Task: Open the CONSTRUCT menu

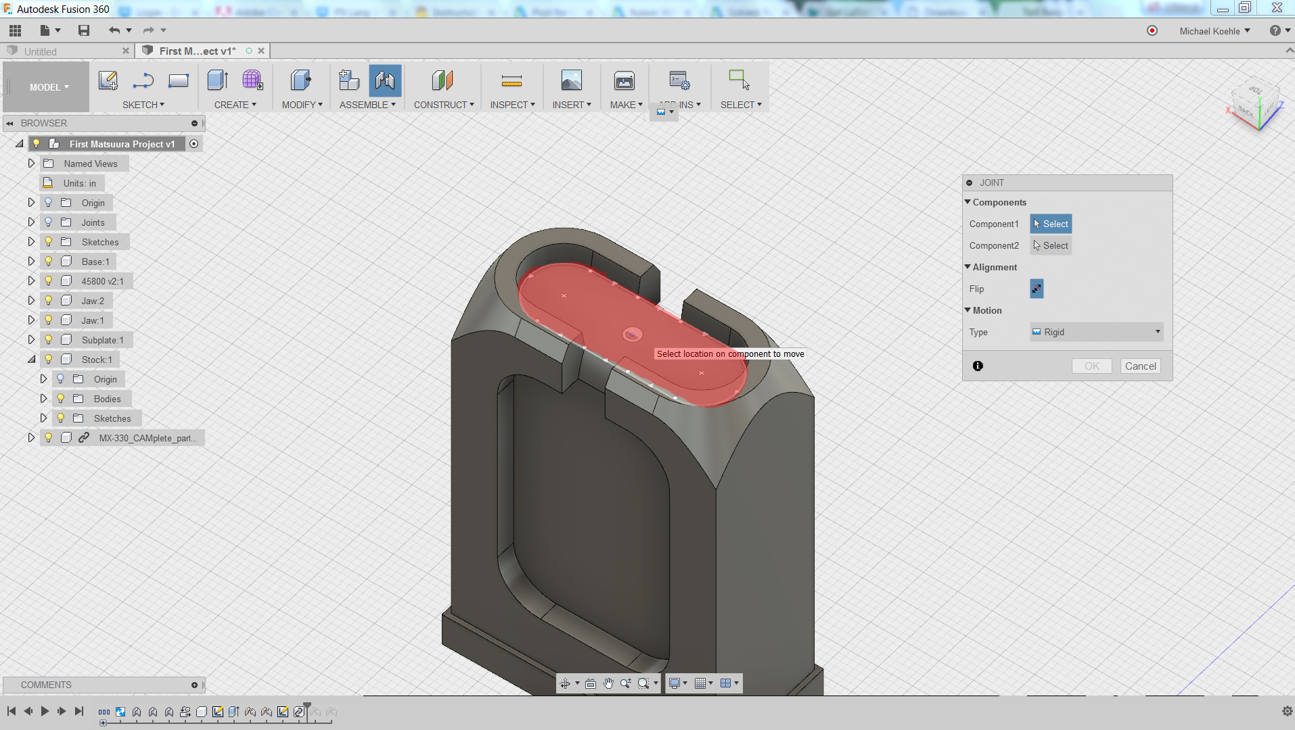Action: [x=444, y=105]
